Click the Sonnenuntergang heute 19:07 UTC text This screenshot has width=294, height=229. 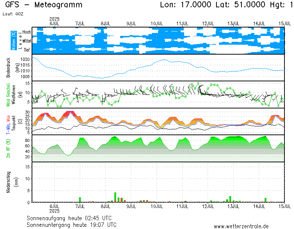coord(72,225)
